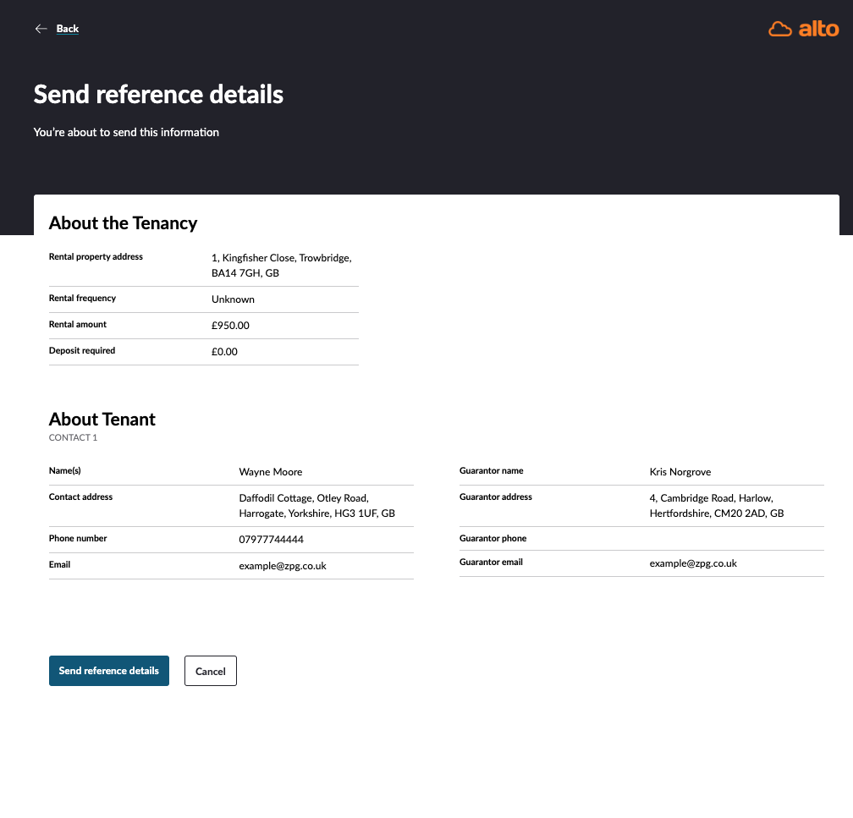Screen dimensions: 853x818
Task: Click the £950.00 rental amount
Action: pos(230,326)
